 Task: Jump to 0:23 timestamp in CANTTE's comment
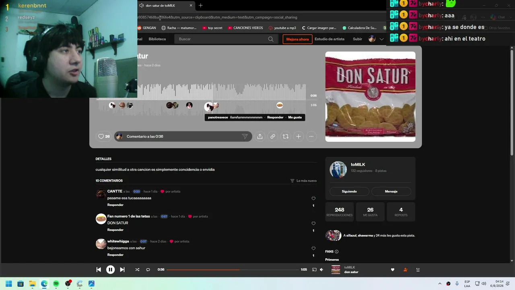136,192
